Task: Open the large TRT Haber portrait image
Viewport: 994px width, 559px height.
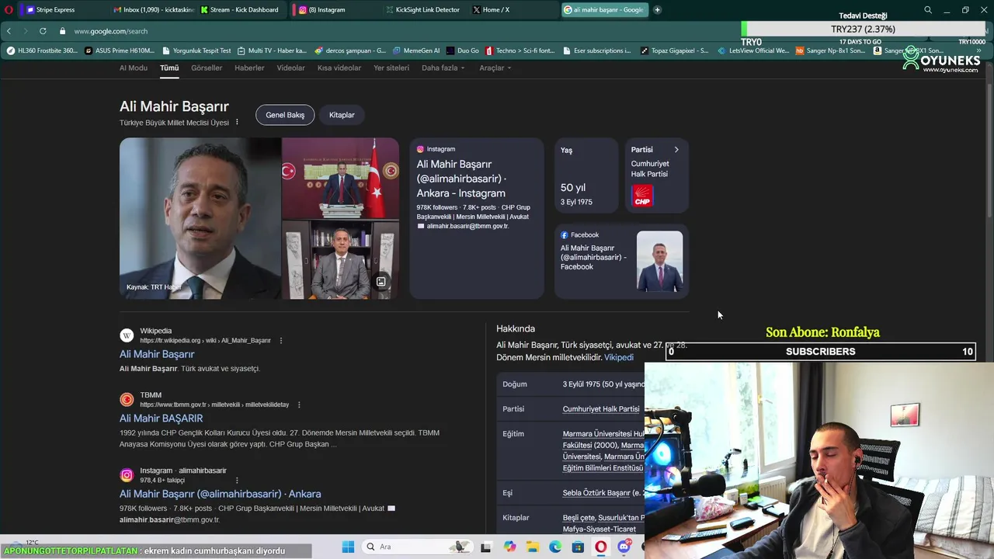Action: pos(200,218)
